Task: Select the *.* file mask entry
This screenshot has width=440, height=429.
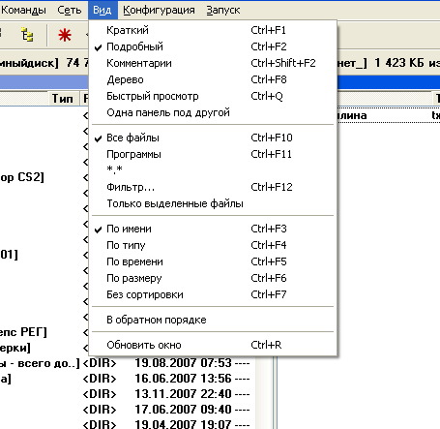Action: click(213, 169)
